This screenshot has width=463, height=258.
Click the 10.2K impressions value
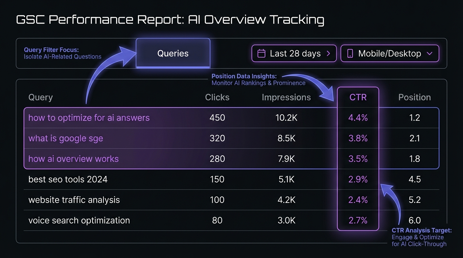point(286,118)
